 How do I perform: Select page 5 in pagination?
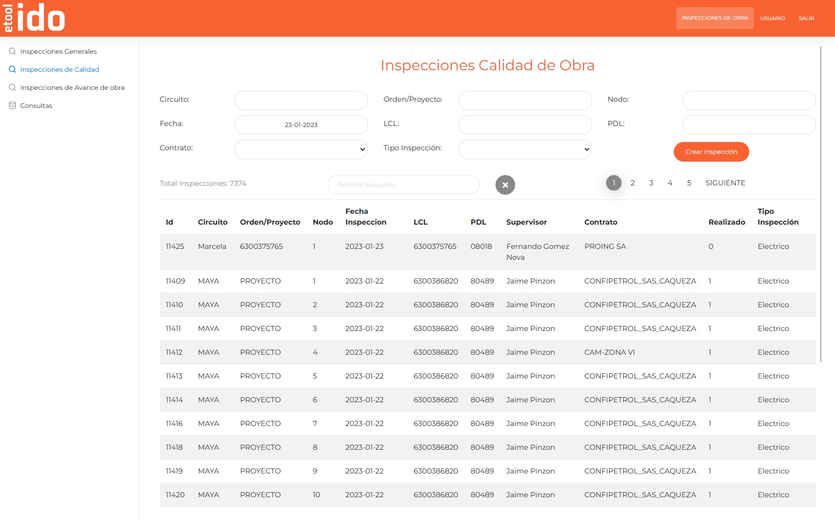[689, 183]
